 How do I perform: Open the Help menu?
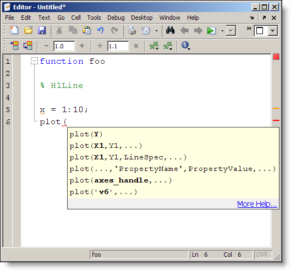(x=193, y=18)
